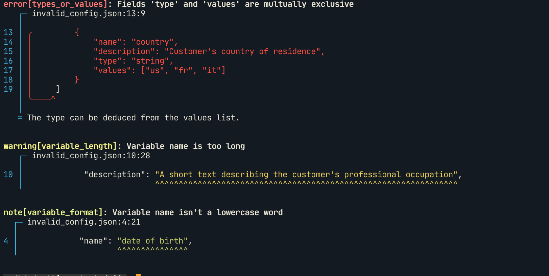This screenshot has height=276, width=549.
Task: Open the invalid_config.json:4:21 file reference
Action: click(84, 222)
